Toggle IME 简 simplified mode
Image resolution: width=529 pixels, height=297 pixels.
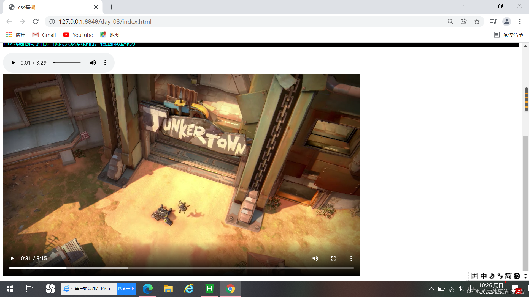click(508, 276)
